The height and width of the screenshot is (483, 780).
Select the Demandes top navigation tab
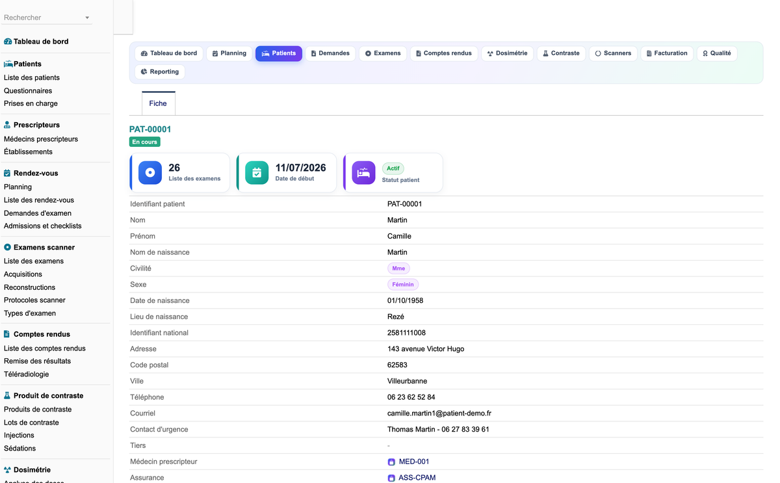(330, 53)
